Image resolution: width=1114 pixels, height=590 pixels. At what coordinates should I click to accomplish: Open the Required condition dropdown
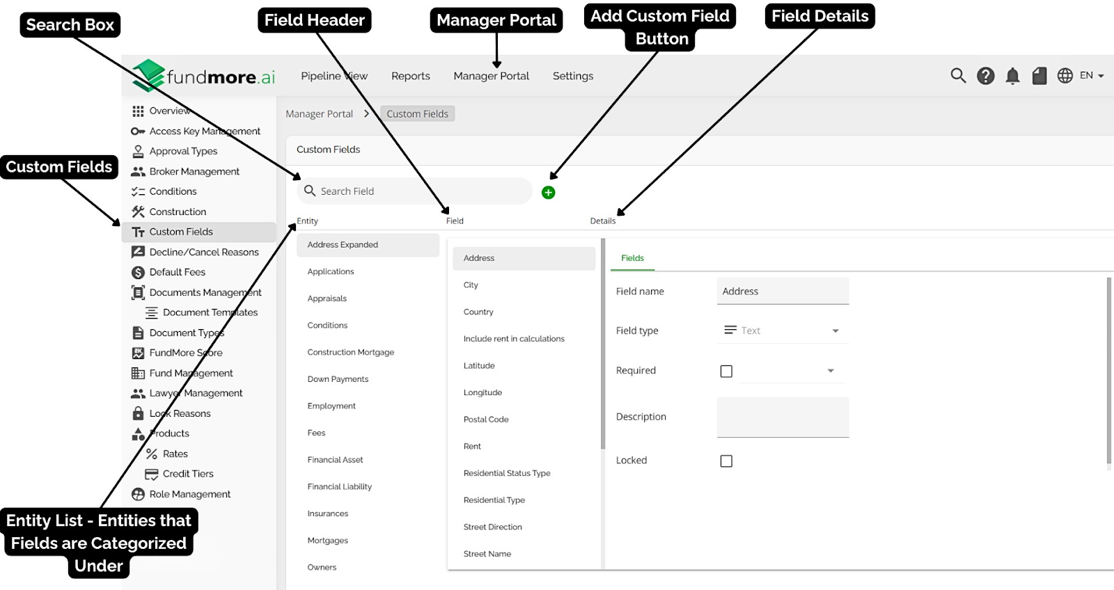tap(792, 371)
